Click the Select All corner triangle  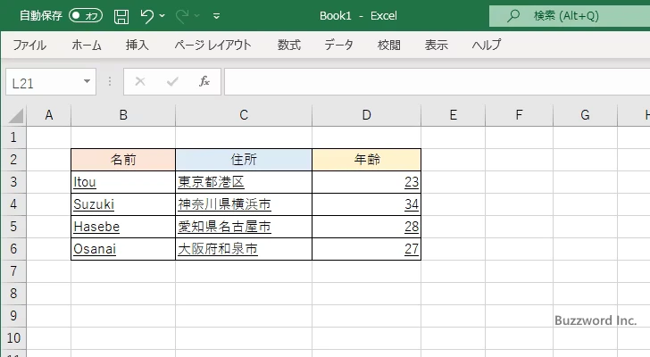point(15,115)
